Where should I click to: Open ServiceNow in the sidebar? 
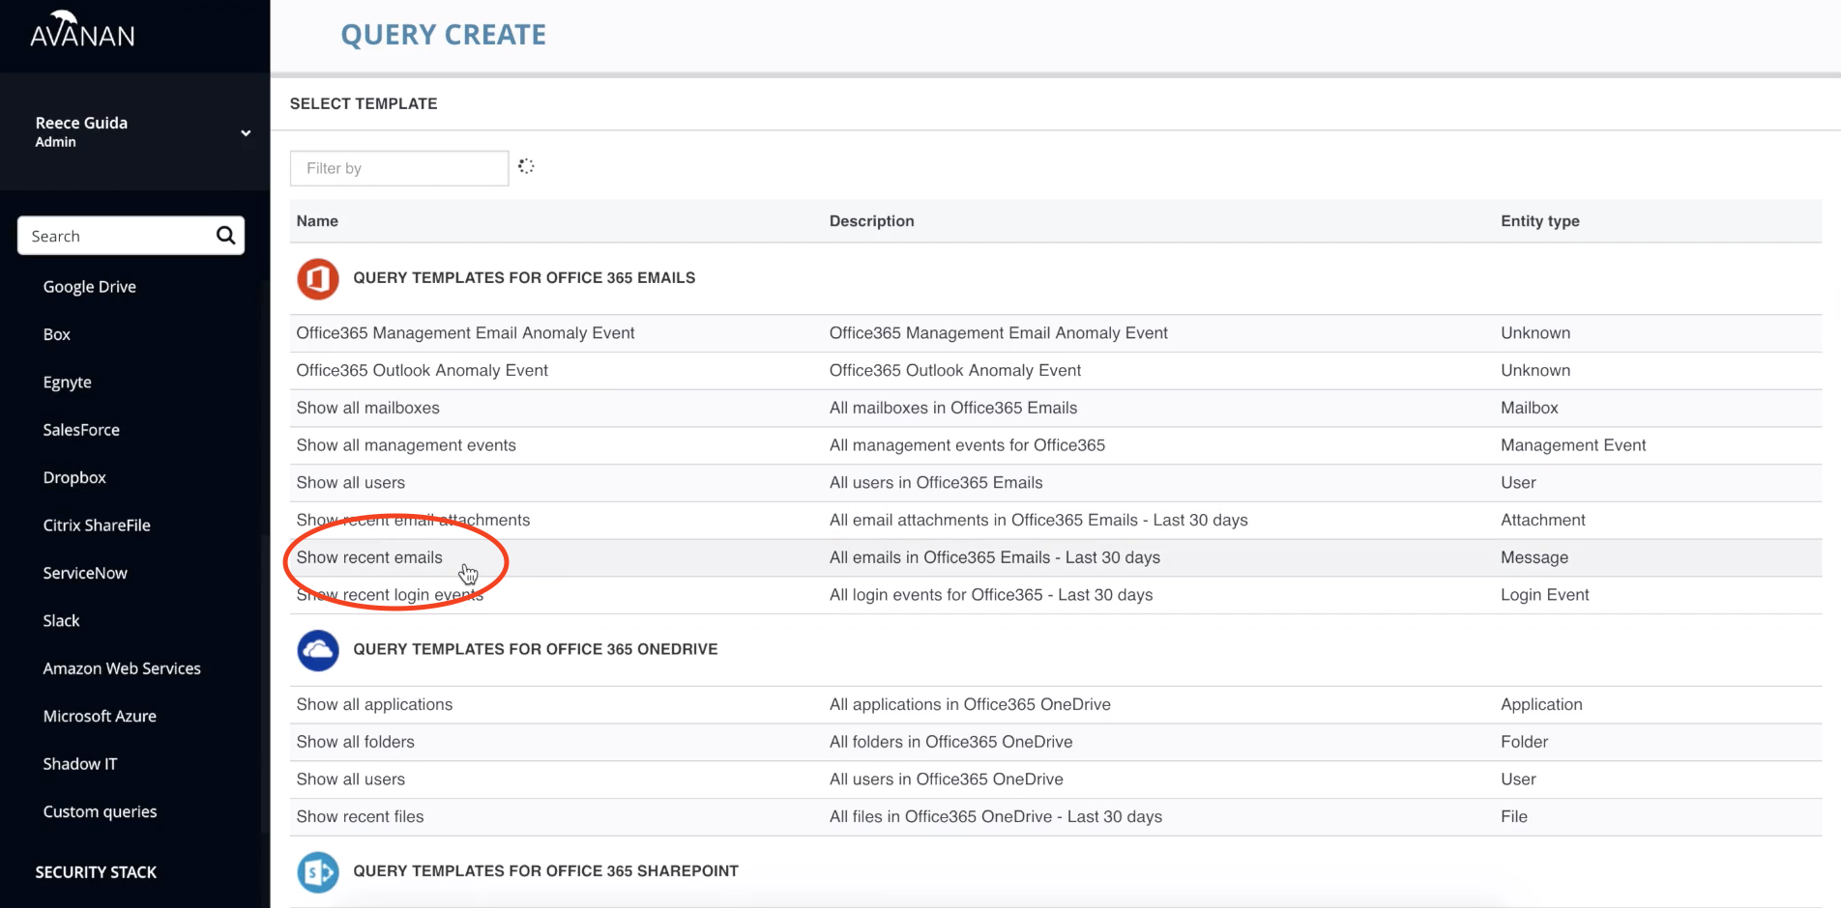pos(85,573)
